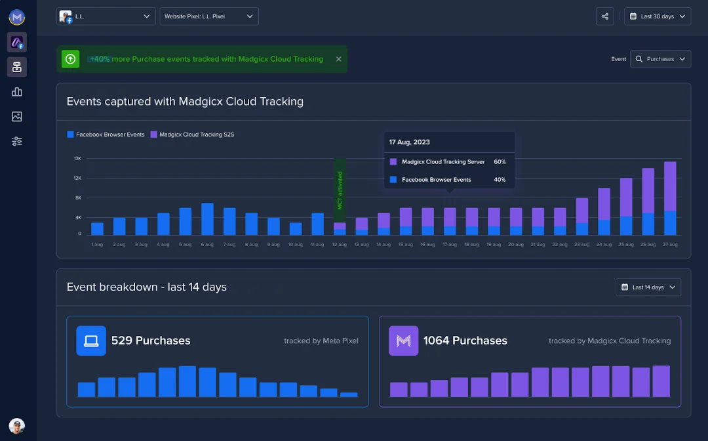
Task: Click the '13K' y-axis label
Action: click(x=77, y=158)
